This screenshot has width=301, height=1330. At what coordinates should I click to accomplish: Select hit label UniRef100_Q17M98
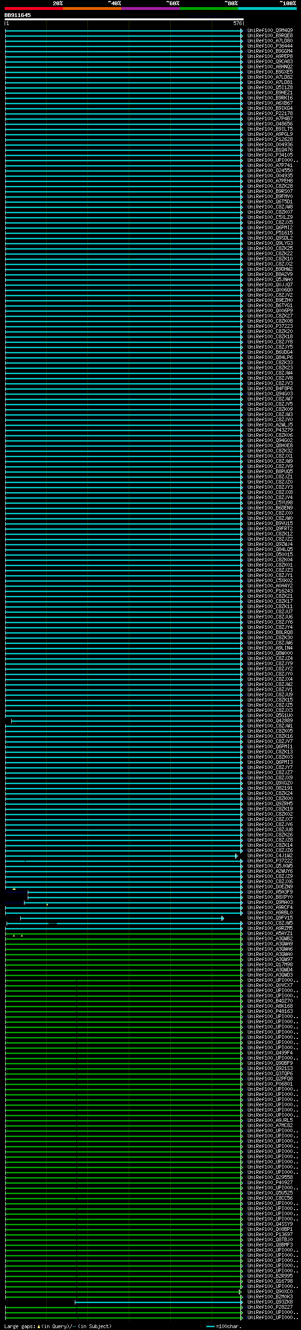pyautogui.click(x=270, y=964)
